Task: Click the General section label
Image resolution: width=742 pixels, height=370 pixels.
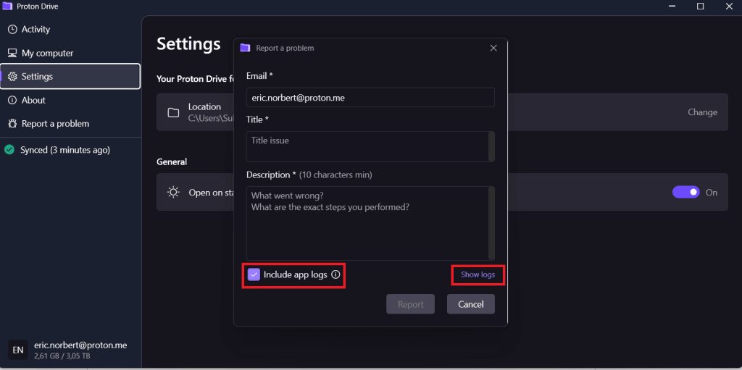Action: point(172,161)
